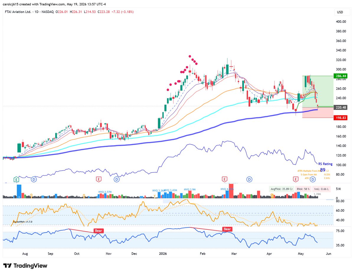This screenshot has width=354, height=274.
Task: Select the red long-position stop zone
Action: coord(318,113)
